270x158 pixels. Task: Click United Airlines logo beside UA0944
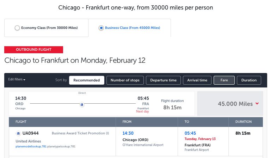coord(18,133)
